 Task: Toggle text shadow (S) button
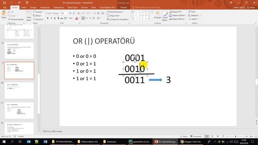[x=58, y=18]
